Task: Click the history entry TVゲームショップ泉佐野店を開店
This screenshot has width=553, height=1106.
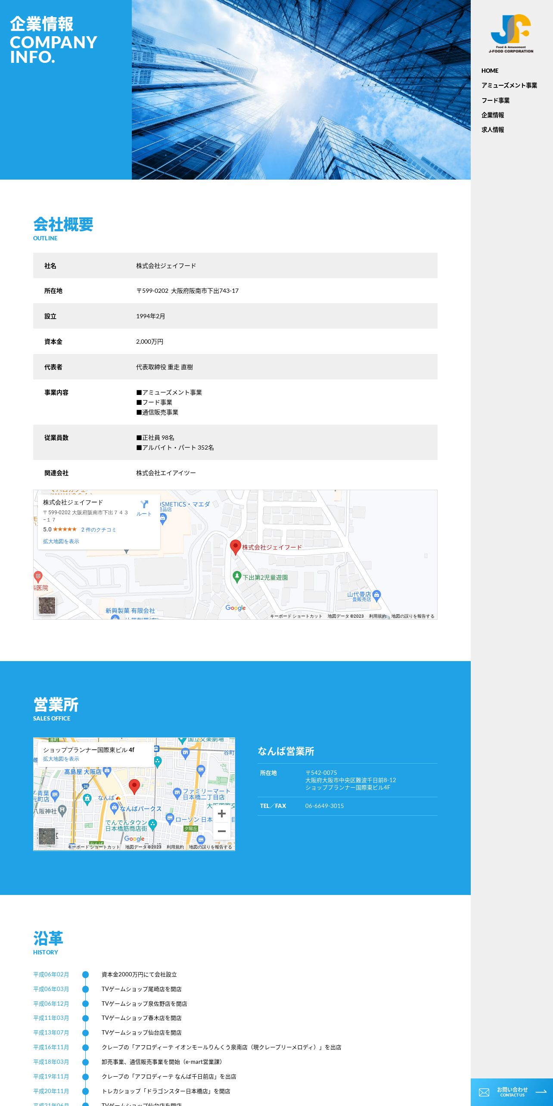Action: click(144, 1003)
